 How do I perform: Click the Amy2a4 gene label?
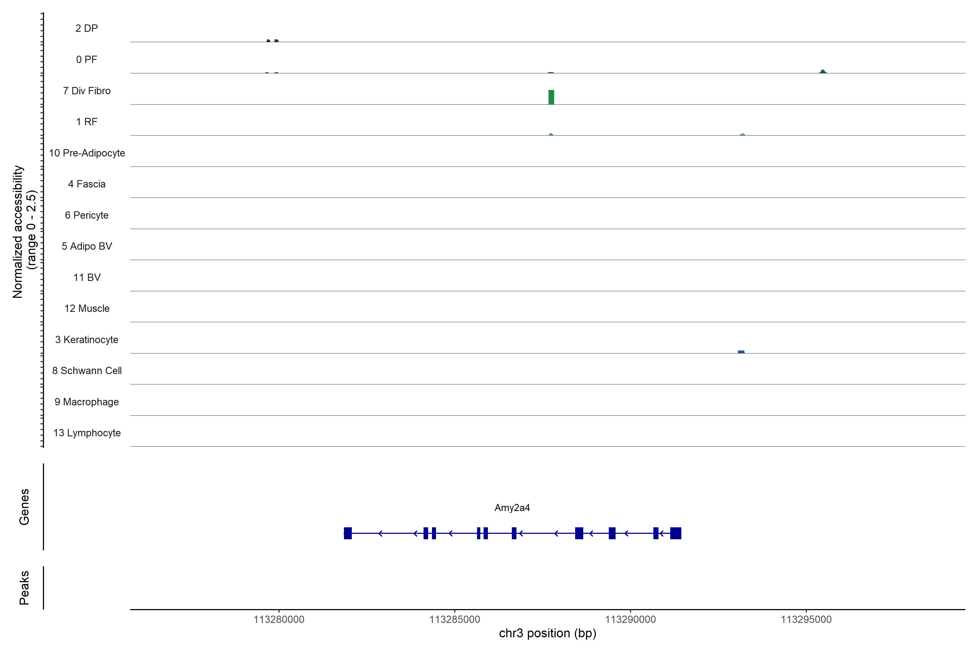[x=512, y=507]
